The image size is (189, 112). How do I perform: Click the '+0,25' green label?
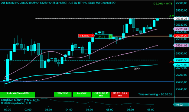tap(171, 16)
